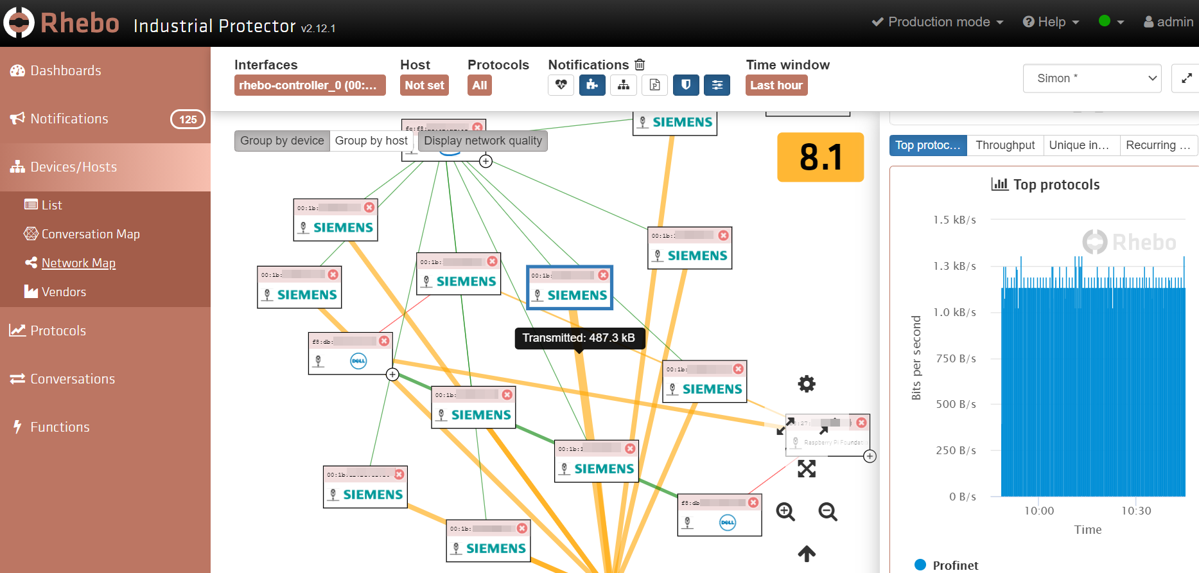This screenshot has width=1199, height=573.
Task: Zoom out of the network map
Action: pyautogui.click(x=828, y=512)
